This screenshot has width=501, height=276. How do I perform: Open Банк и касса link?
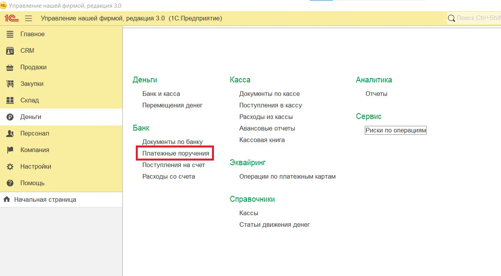(x=161, y=94)
